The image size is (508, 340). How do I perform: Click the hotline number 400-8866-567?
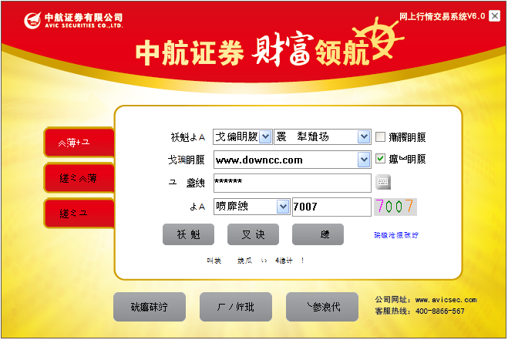click(x=439, y=311)
